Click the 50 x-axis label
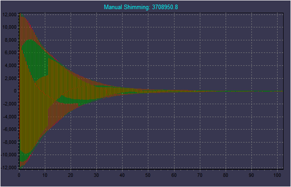 click(148, 175)
